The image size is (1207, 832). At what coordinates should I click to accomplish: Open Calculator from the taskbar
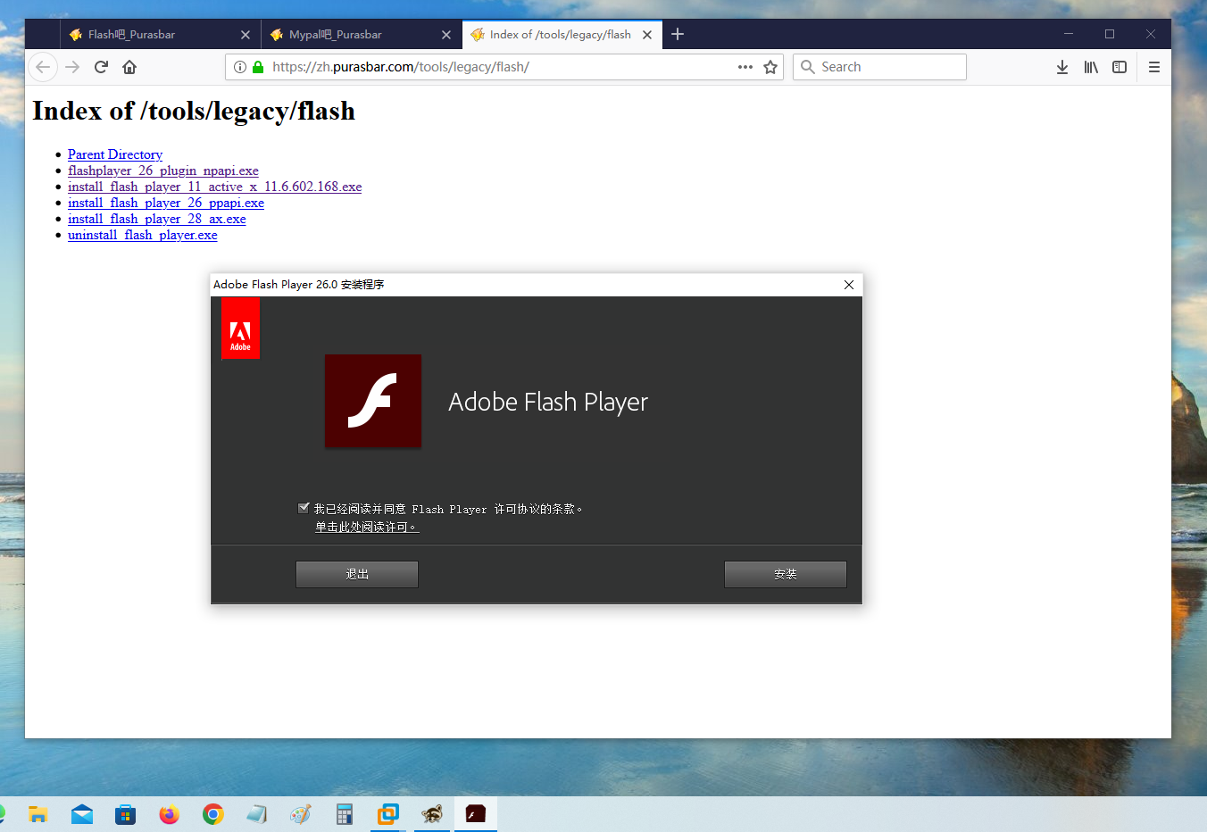click(x=345, y=814)
